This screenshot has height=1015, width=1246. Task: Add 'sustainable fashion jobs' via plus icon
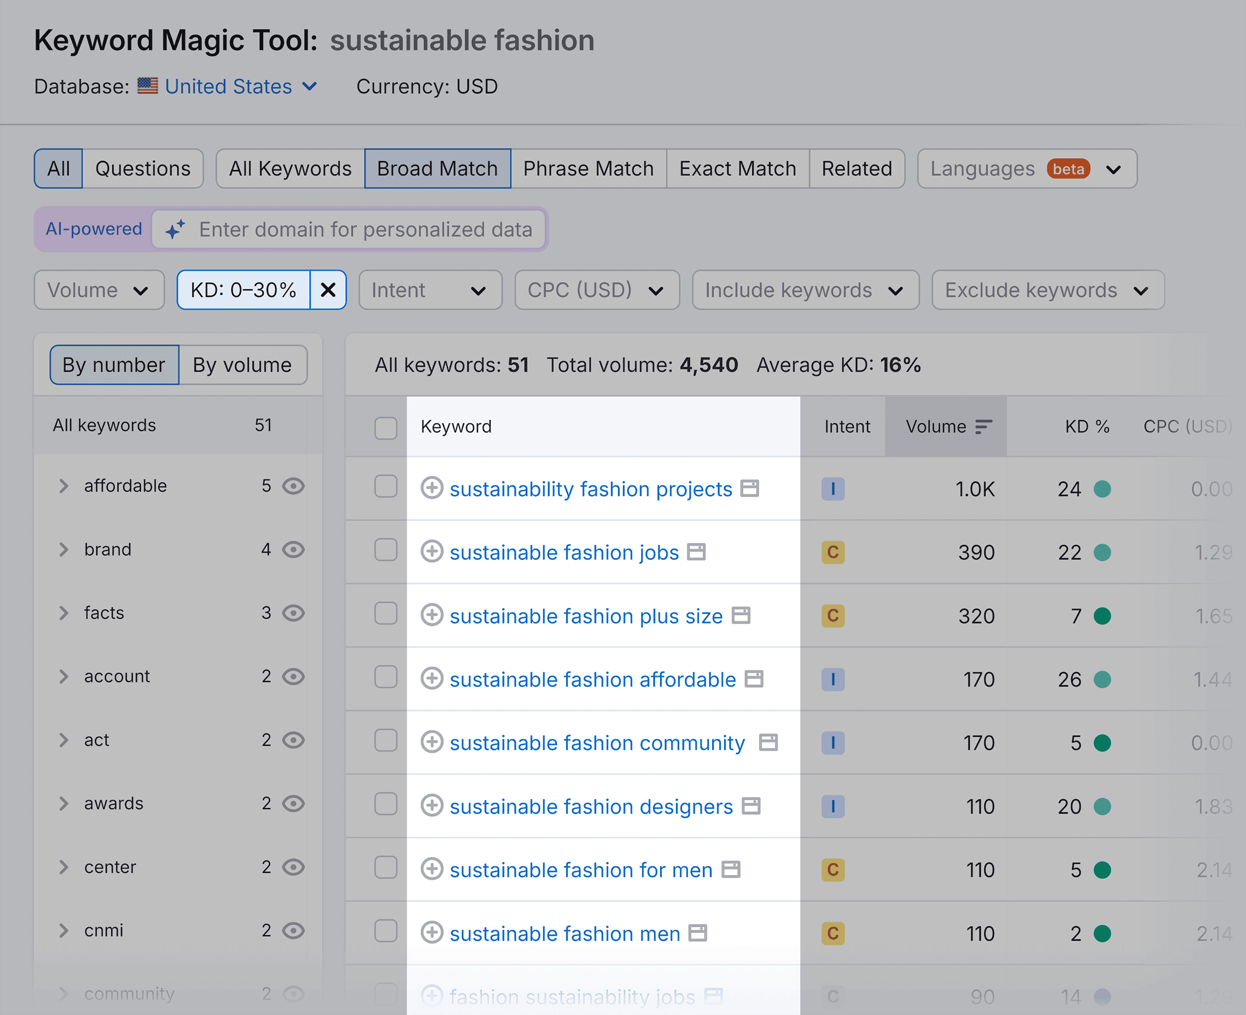[x=432, y=552]
